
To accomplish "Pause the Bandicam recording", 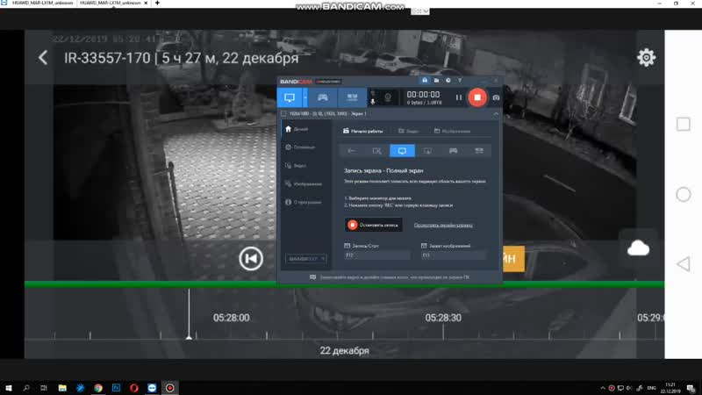I will pos(458,97).
